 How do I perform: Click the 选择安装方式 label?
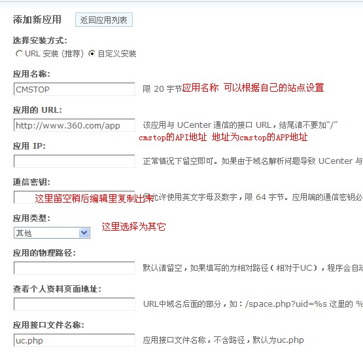pyautogui.click(x=40, y=41)
